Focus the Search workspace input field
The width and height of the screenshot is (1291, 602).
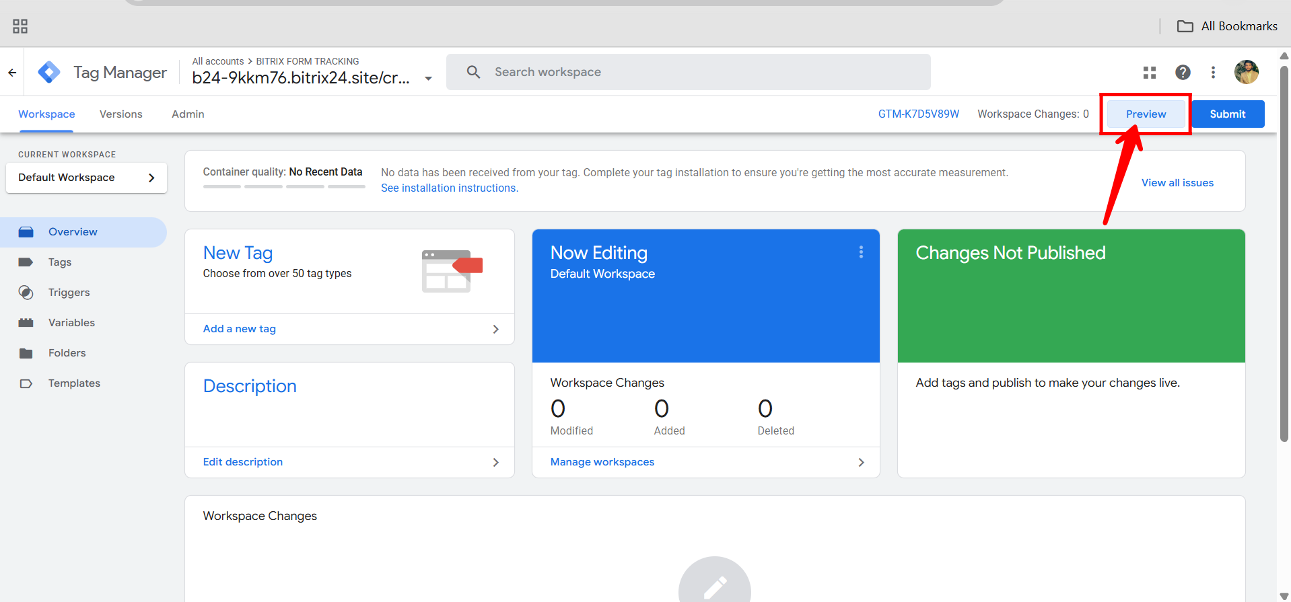pos(689,72)
